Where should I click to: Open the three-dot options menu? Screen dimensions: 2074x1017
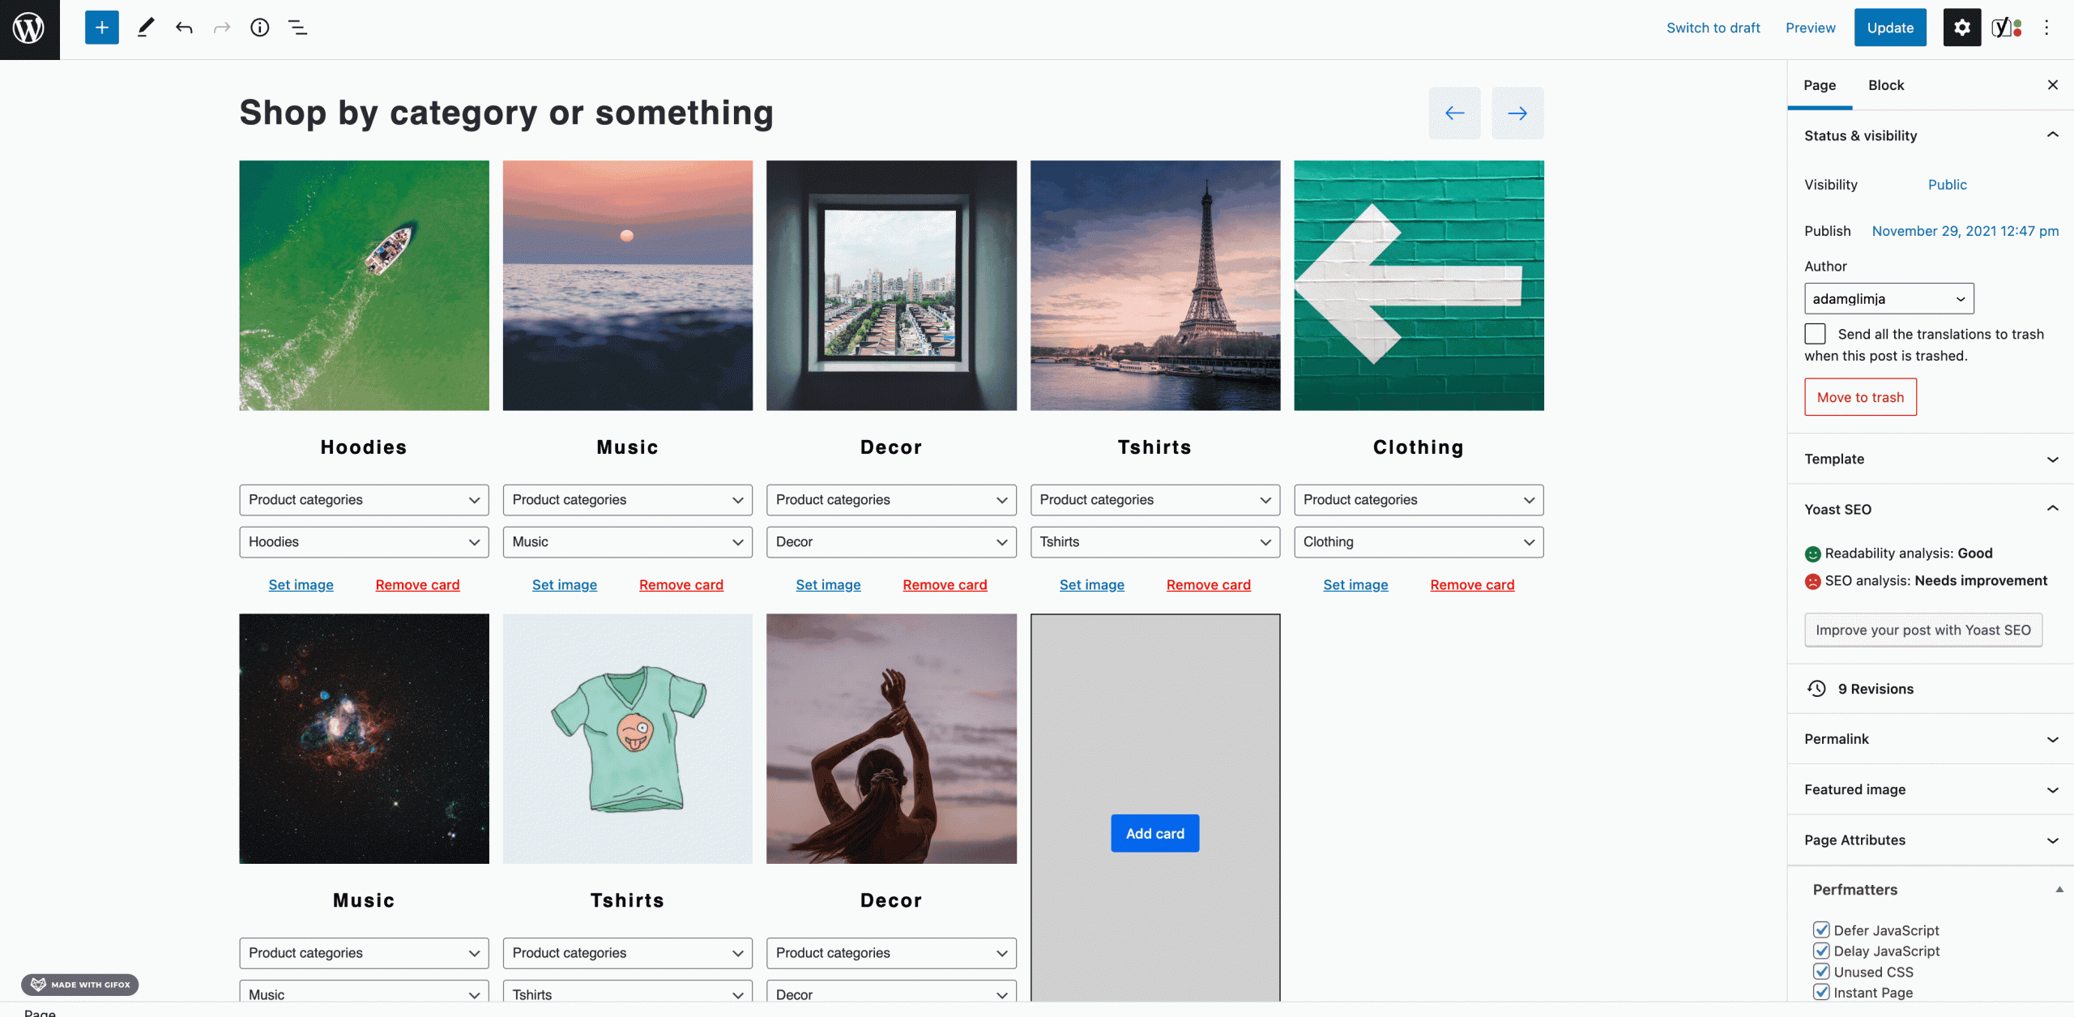click(x=2046, y=28)
